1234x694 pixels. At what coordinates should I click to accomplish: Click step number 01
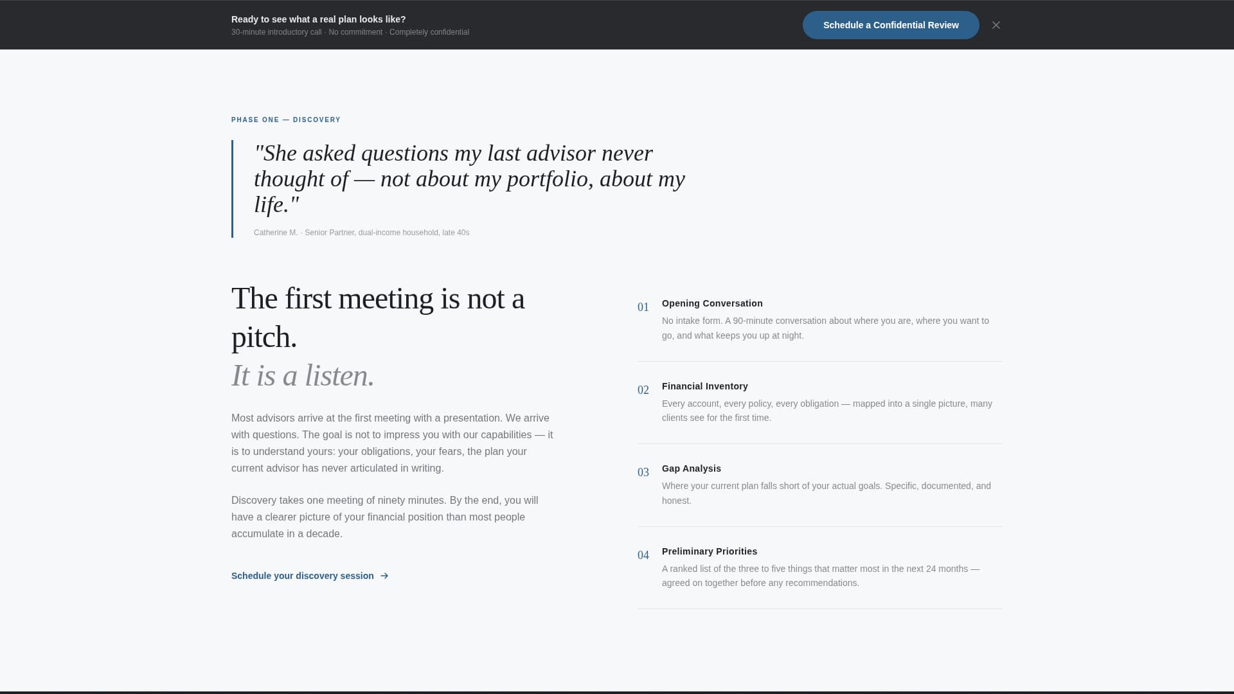click(x=643, y=307)
